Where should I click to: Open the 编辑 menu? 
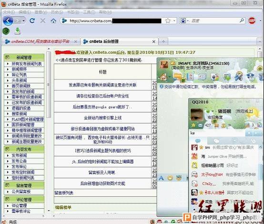25,12
